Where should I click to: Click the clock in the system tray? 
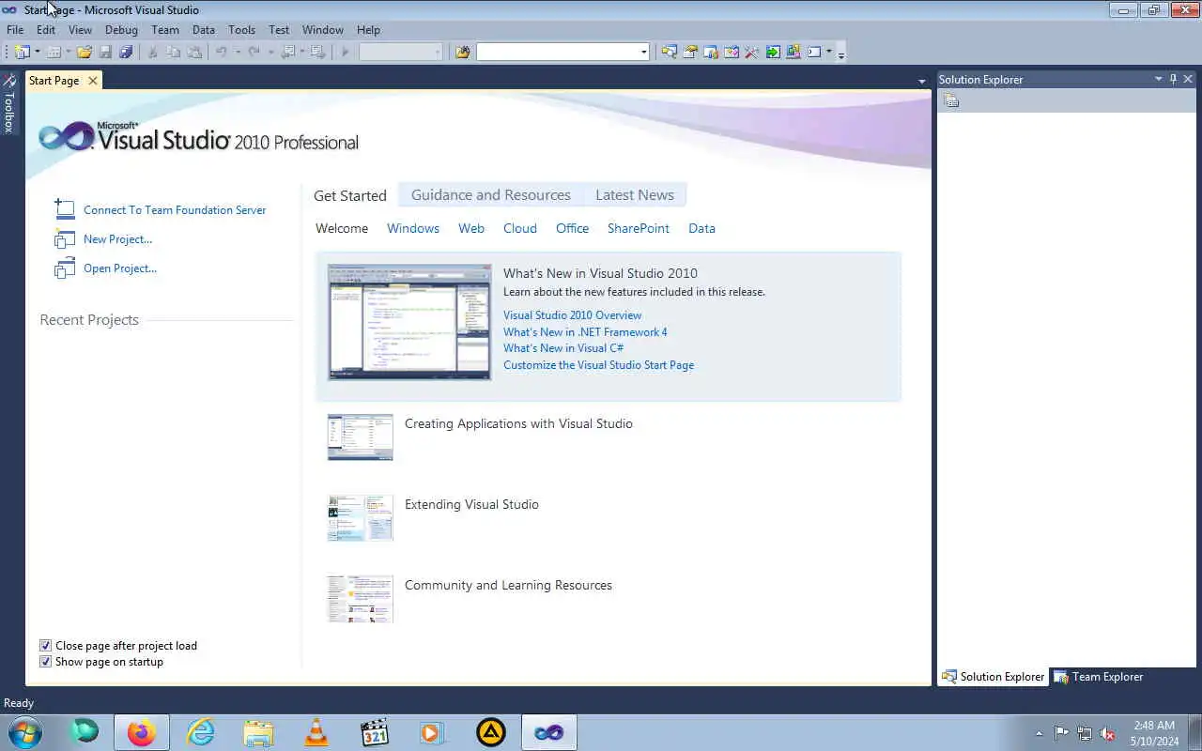point(1154,733)
